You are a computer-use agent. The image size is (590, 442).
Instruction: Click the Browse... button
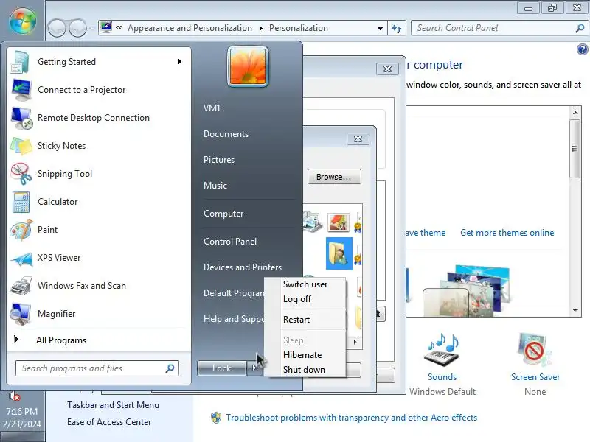click(x=334, y=177)
